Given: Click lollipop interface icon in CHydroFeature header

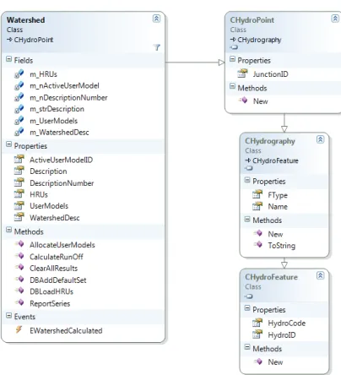Looking at the screenshot, I should 249,296.
